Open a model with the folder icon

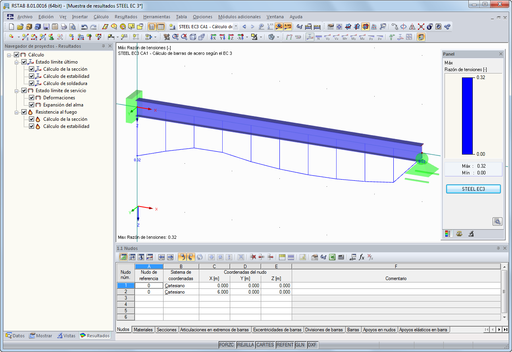pyautogui.click(x=20, y=27)
